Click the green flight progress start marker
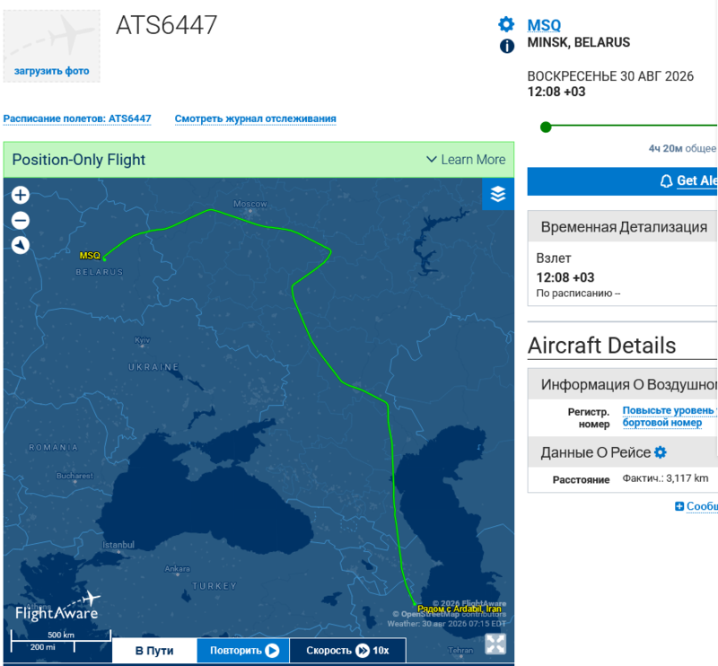718x666 pixels. pyautogui.click(x=546, y=127)
